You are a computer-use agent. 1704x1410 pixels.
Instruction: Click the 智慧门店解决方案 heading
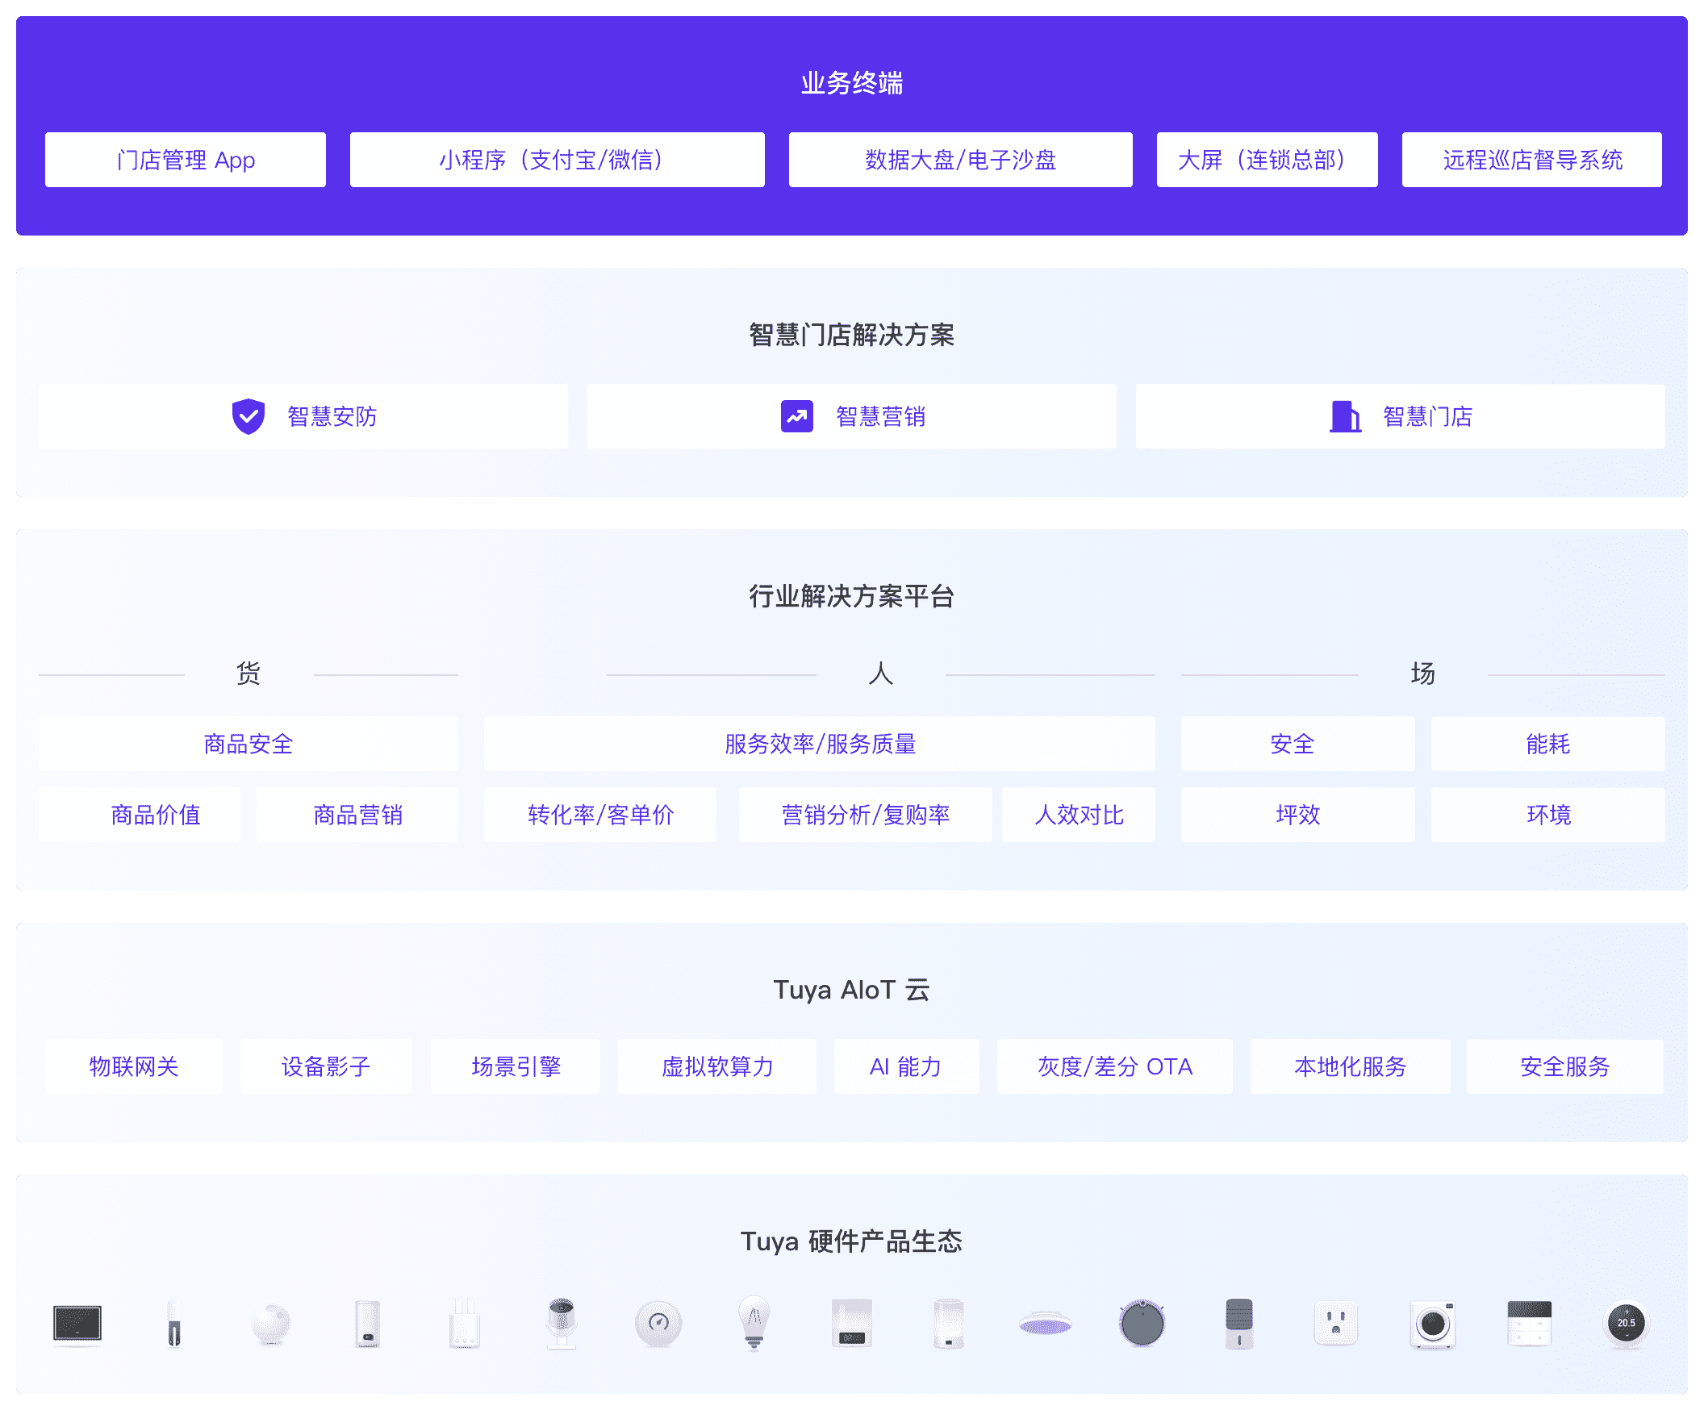(x=852, y=334)
